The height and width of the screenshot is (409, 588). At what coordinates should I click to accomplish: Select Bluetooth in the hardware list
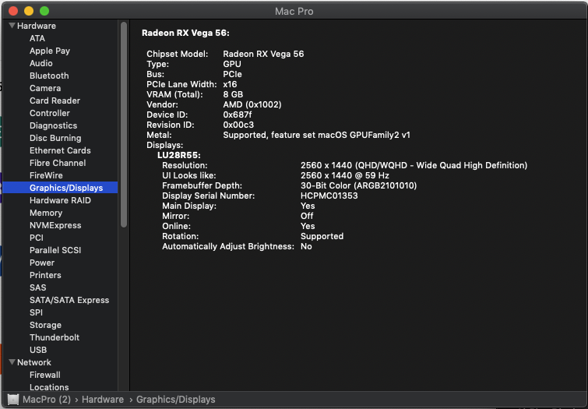(x=49, y=76)
